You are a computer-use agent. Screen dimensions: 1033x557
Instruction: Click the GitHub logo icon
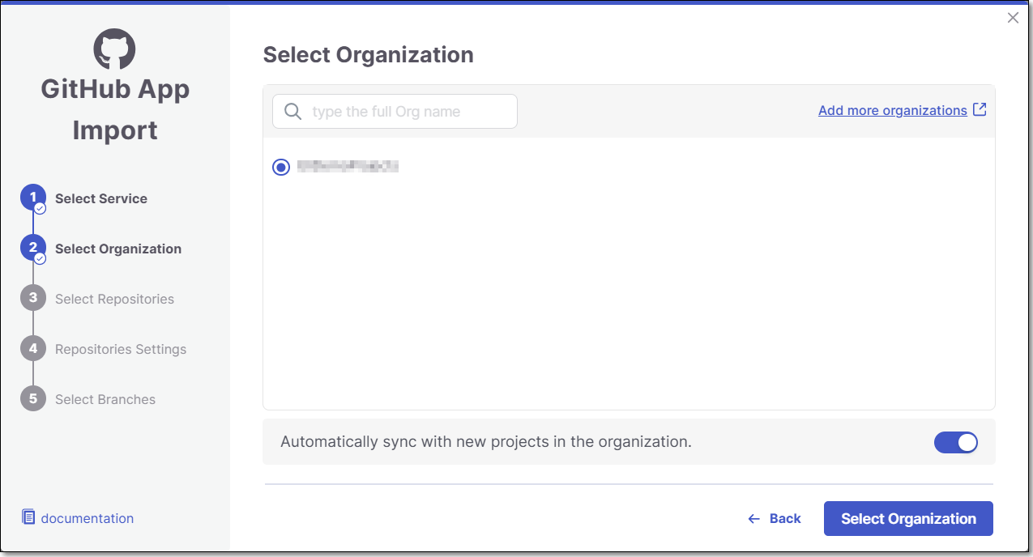click(x=114, y=49)
